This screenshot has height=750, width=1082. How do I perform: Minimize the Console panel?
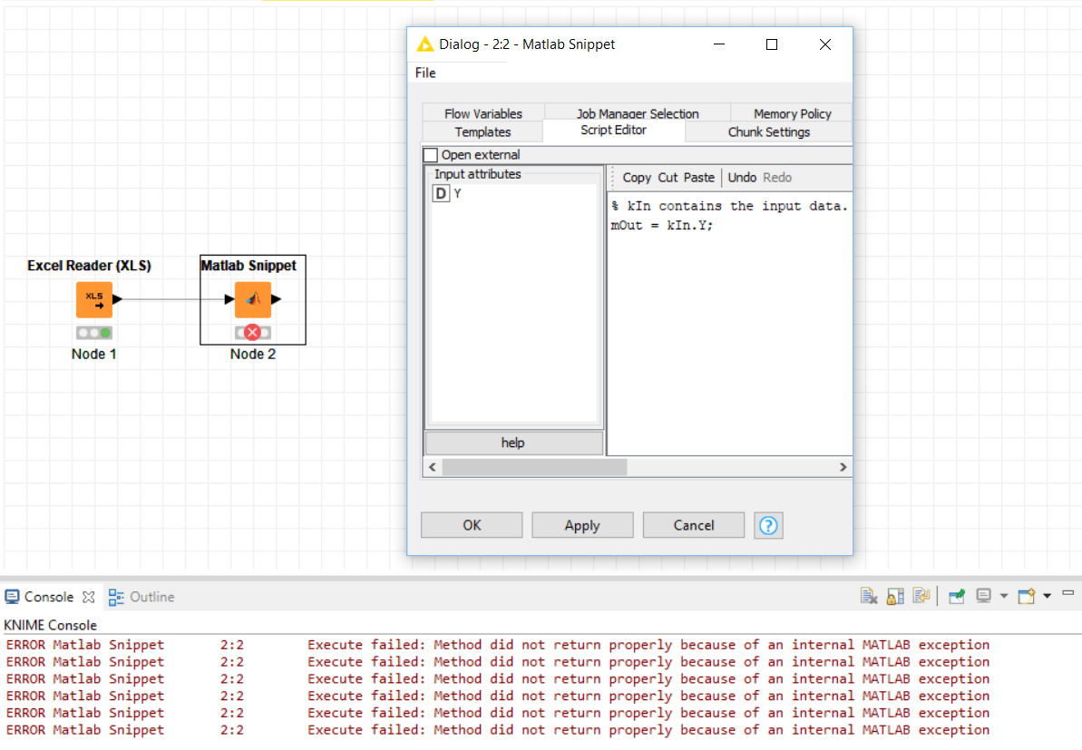pos(1067,593)
